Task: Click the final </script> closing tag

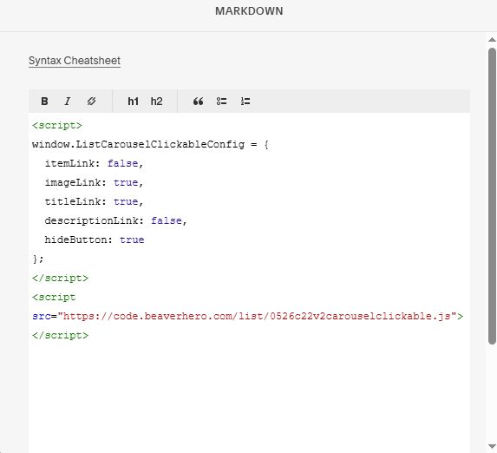Action: pos(60,335)
